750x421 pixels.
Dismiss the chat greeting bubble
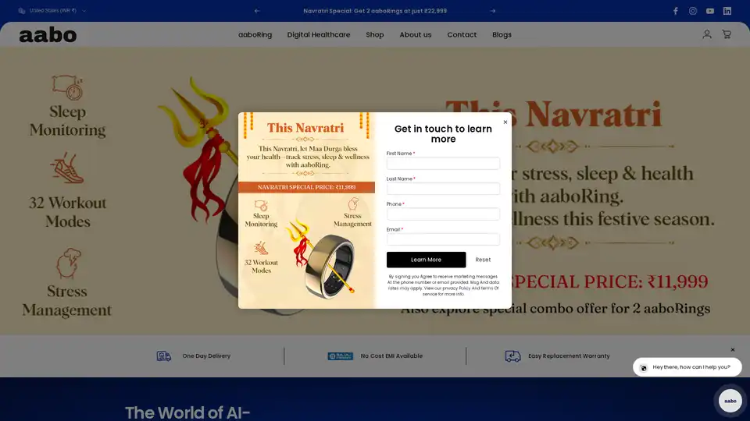click(x=733, y=349)
